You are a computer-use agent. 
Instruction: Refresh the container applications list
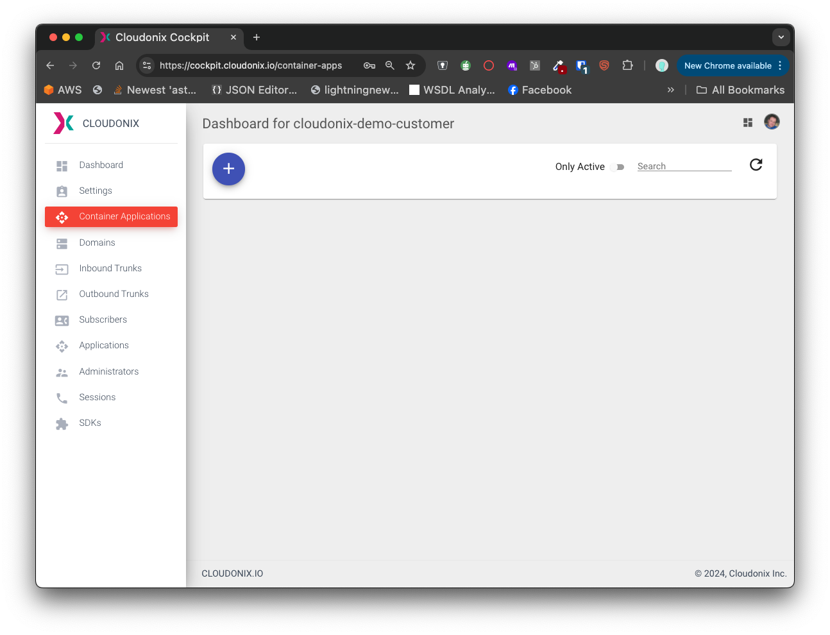756,165
